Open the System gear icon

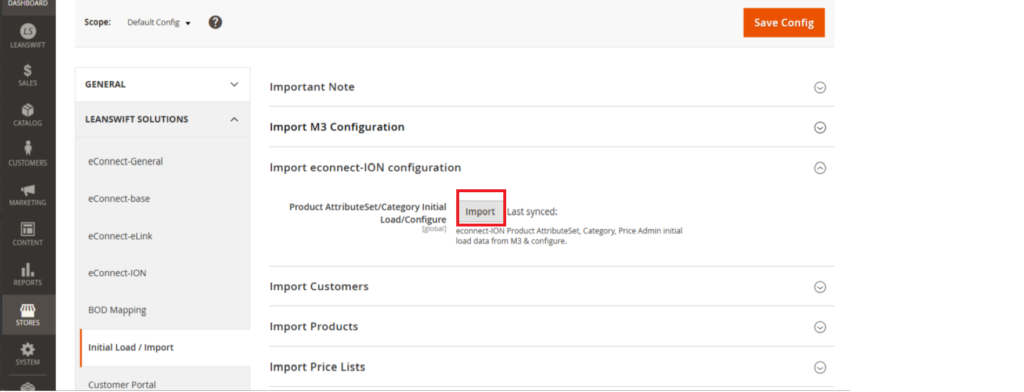(28, 350)
